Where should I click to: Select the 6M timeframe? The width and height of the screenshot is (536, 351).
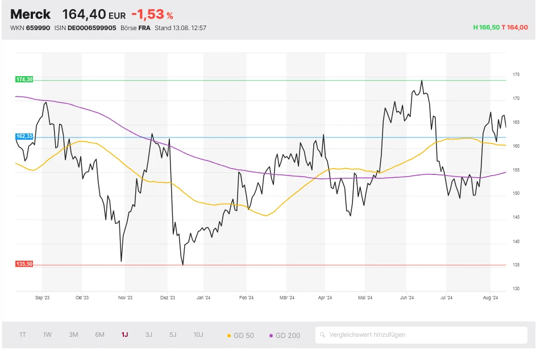coord(99,335)
